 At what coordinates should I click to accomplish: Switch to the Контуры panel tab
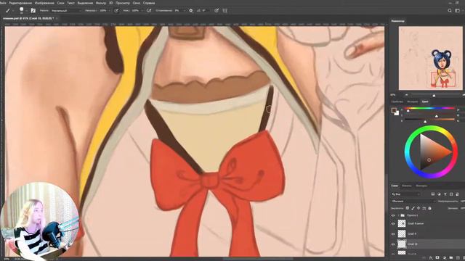tap(421, 186)
